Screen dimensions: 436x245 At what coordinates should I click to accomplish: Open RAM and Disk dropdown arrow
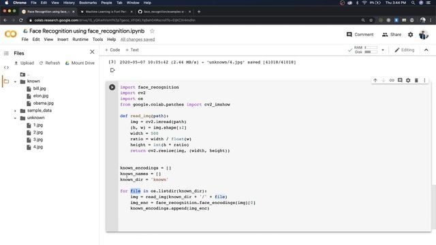[383, 50]
